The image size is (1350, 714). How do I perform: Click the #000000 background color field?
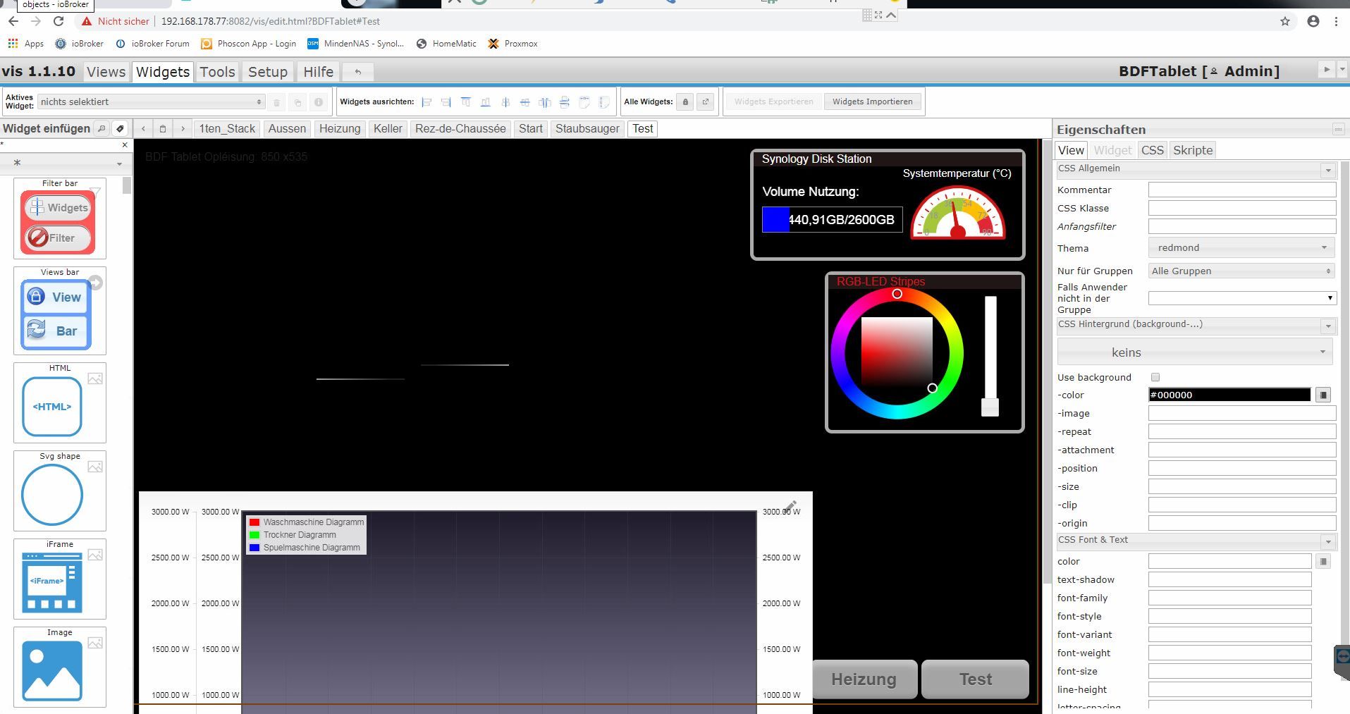[1229, 395]
